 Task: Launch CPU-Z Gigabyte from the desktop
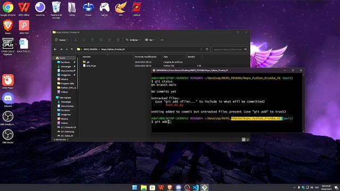coord(8,46)
